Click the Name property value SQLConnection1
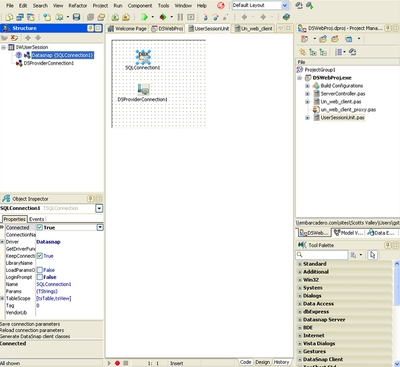Viewport: 400px width, 367px height. (x=54, y=284)
